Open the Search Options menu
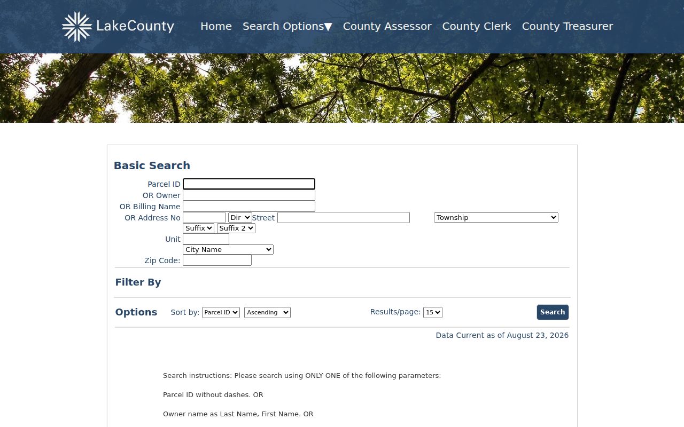Viewport: 684px width, 427px height. pos(287,26)
